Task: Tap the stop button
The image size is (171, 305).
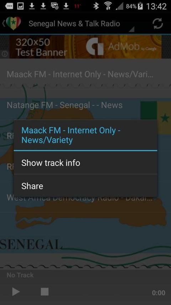Action: (45, 292)
